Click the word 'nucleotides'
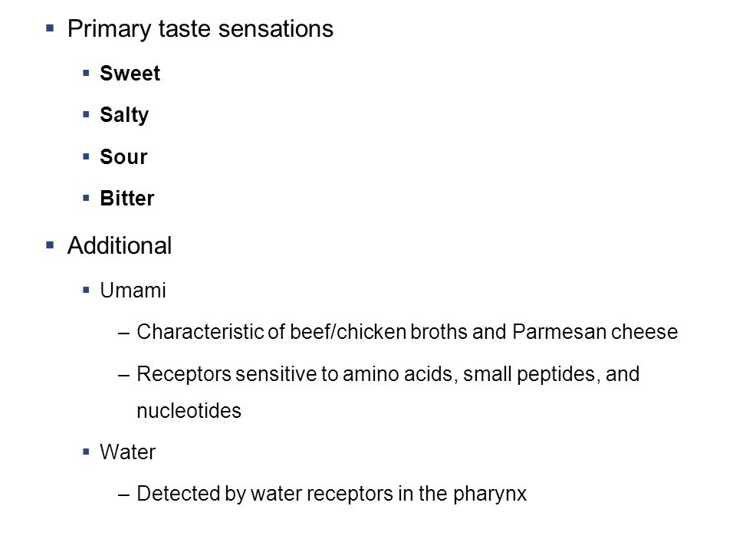The width and height of the screenshot is (736, 552). [x=189, y=411]
